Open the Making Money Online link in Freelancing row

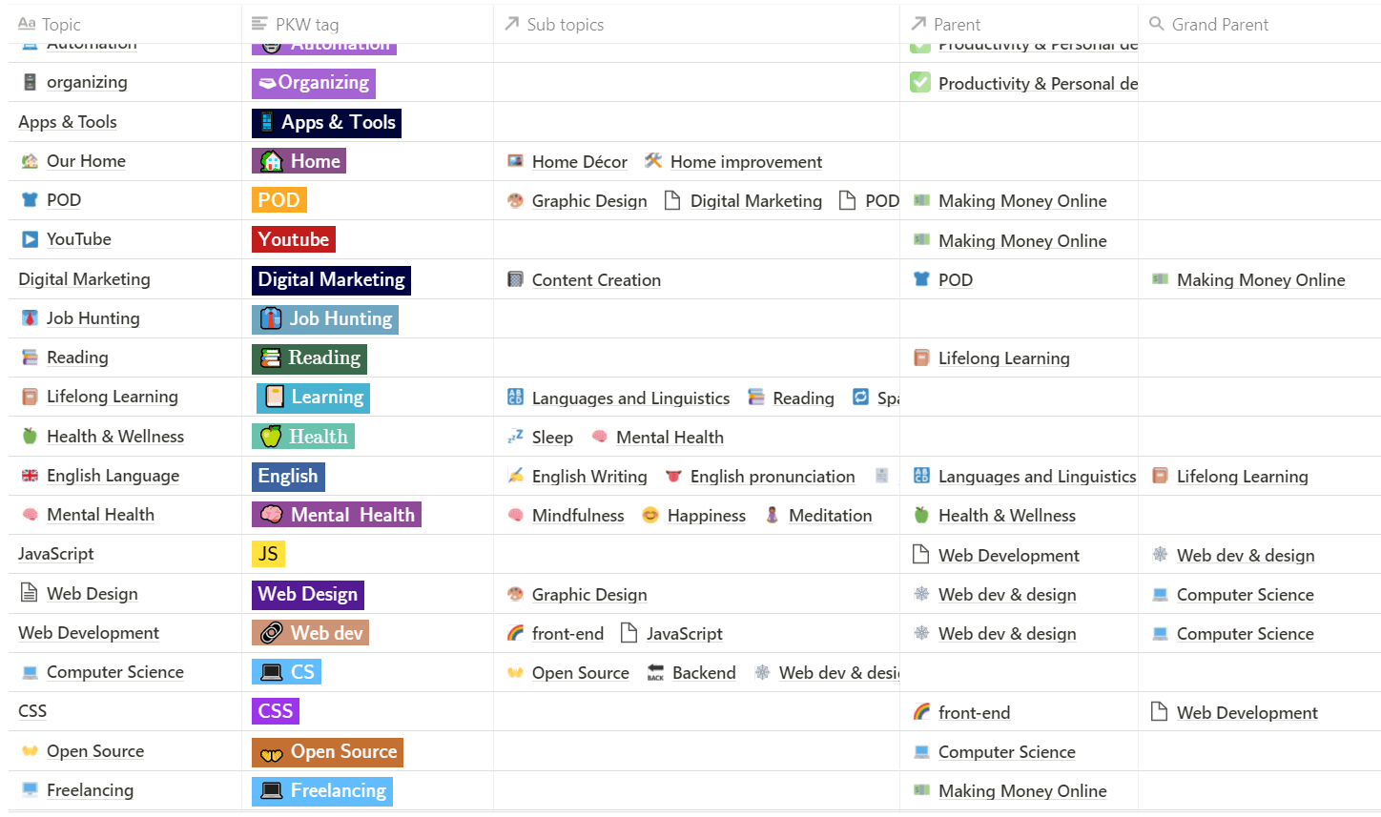[x=1022, y=790]
